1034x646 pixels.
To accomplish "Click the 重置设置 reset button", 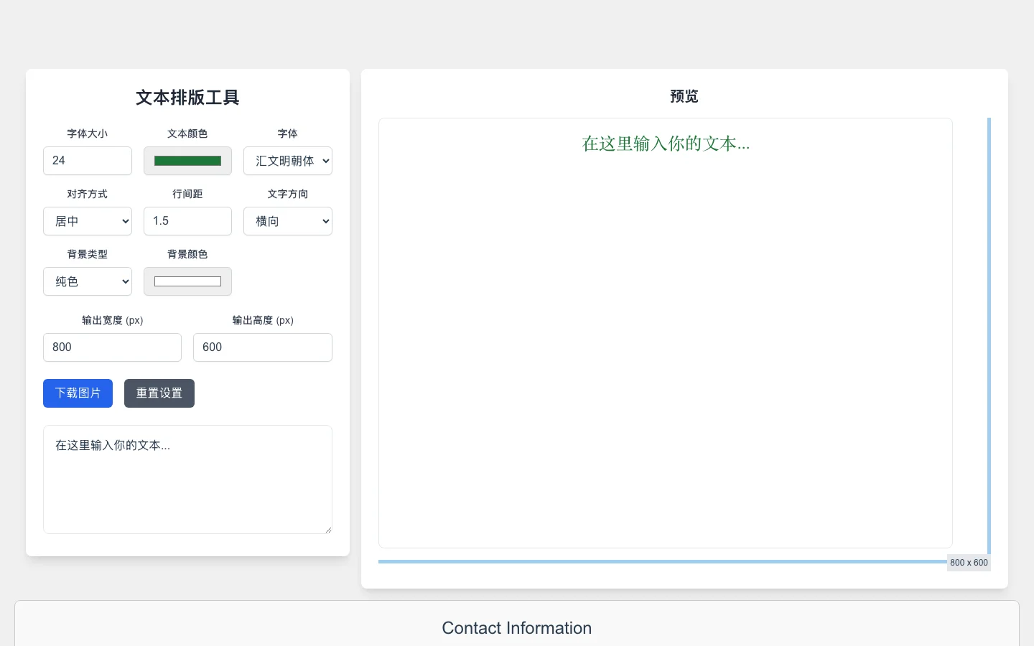I will point(159,393).
